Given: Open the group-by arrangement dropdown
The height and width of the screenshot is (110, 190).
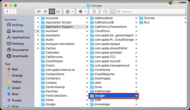Looking at the screenshot, I should (x=69, y=12).
